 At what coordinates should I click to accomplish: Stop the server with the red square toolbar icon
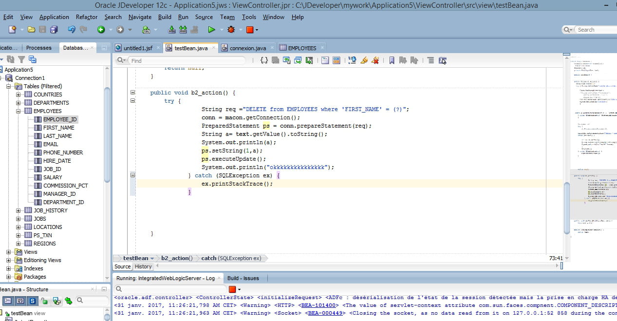pyautogui.click(x=249, y=30)
